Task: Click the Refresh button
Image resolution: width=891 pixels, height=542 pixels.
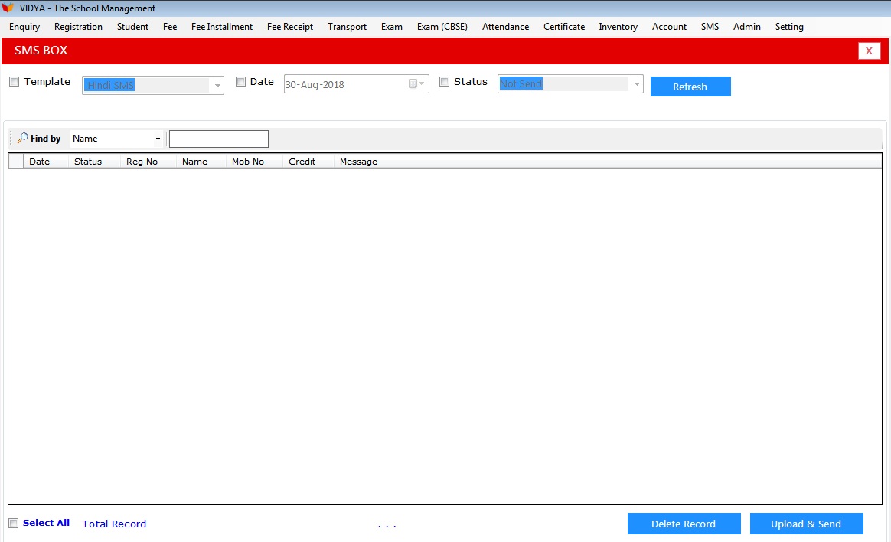Action: [x=690, y=87]
